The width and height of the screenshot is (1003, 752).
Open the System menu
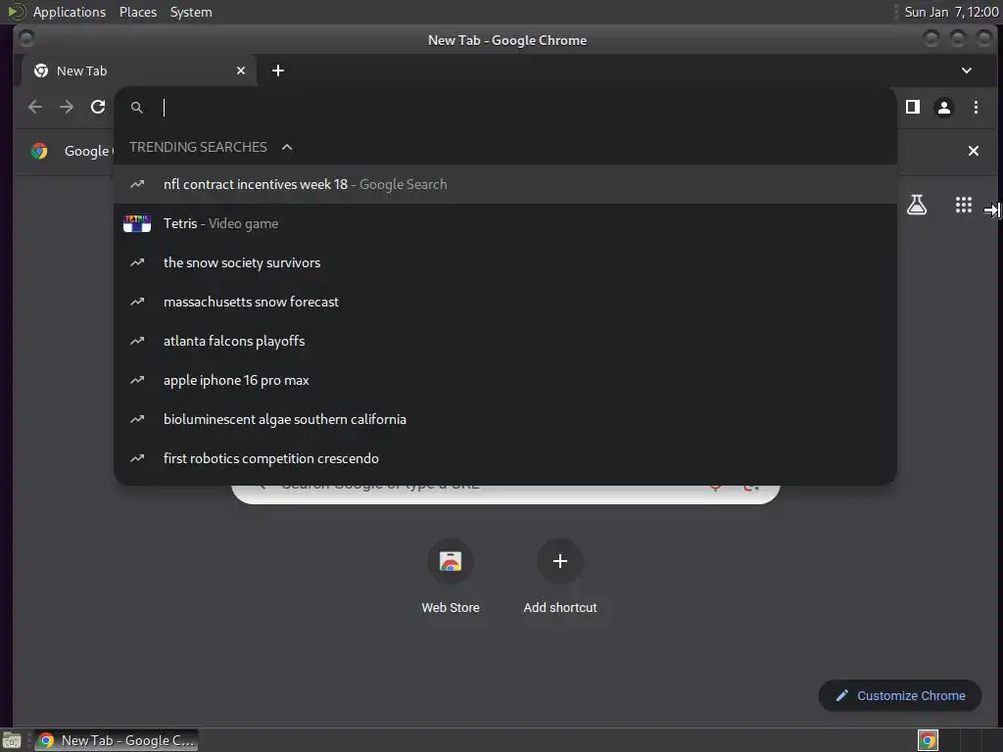pos(191,12)
